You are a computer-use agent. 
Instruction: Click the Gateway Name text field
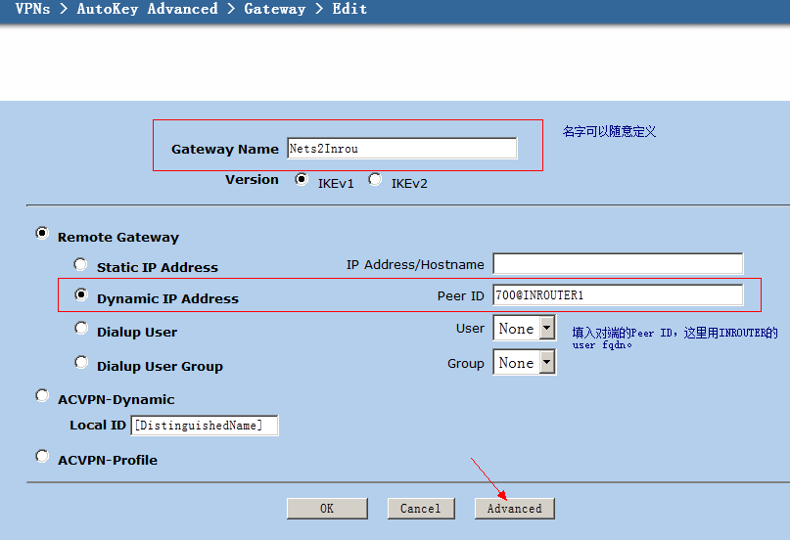(x=401, y=149)
